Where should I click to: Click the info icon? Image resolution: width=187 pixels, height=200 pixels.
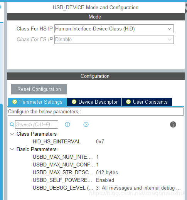click(173, 124)
